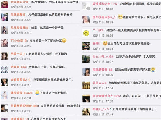
Task: Click username 带着梦想闯钢海1980
Action: coord(24,106)
